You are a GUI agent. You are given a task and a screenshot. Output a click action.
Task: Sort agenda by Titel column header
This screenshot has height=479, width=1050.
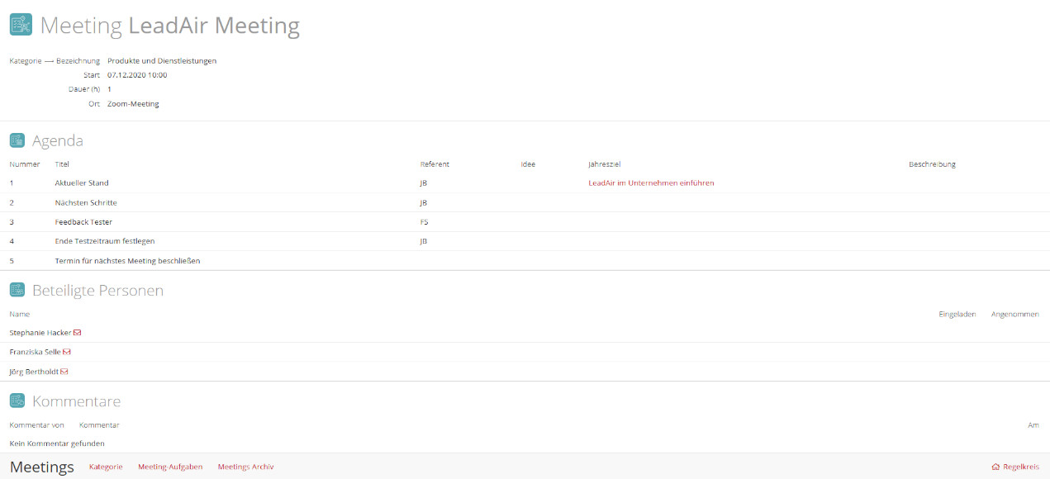(63, 164)
